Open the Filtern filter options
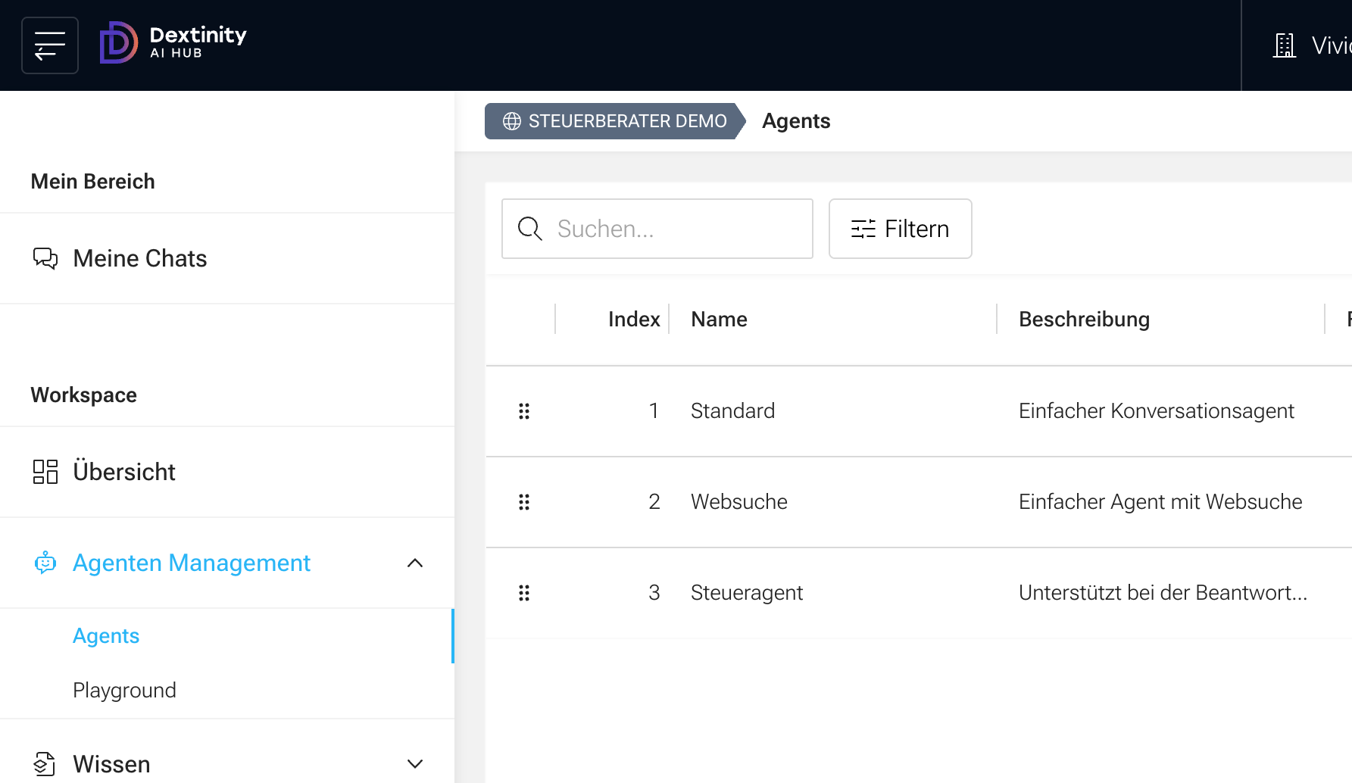The width and height of the screenshot is (1352, 783). pyautogui.click(x=901, y=229)
